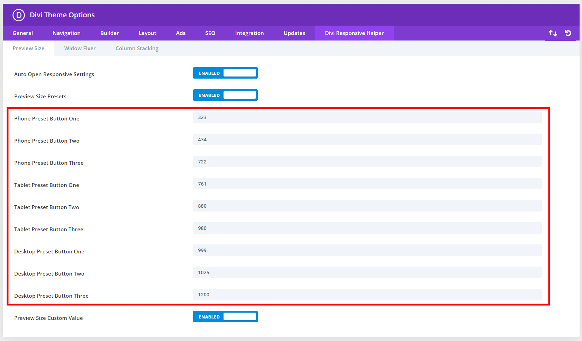The height and width of the screenshot is (341, 582).
Task: Click the Desktop Preset Button Three label
Action: point(51,296)
